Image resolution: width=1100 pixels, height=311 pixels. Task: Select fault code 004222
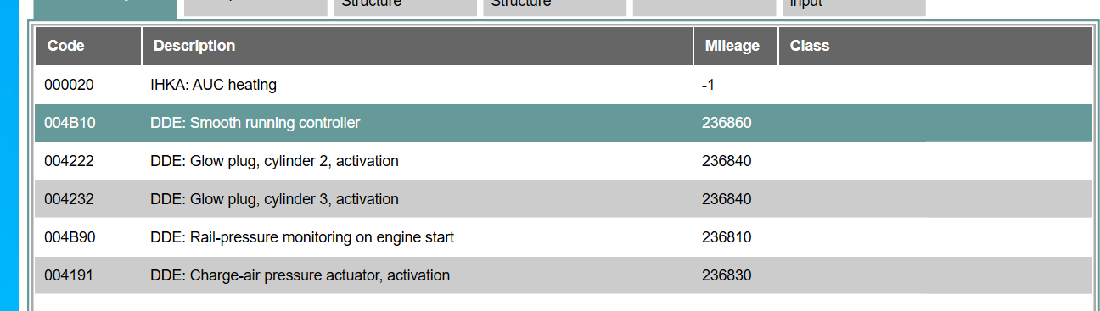[x=69, y=161]
